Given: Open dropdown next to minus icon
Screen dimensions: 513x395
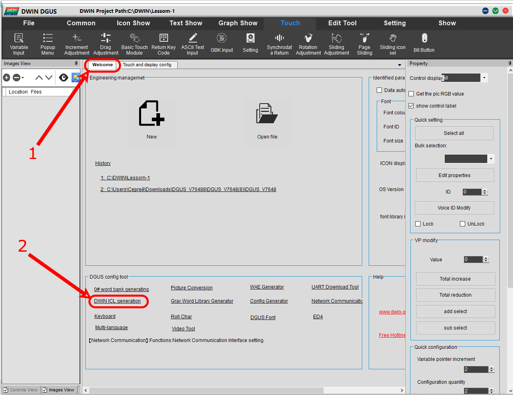Looking at the screenshot, I should 23,77.
